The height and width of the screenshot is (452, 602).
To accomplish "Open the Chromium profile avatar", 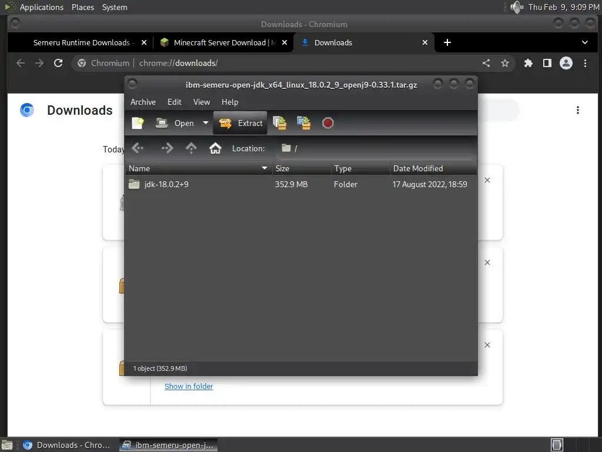I will [566, 63].
